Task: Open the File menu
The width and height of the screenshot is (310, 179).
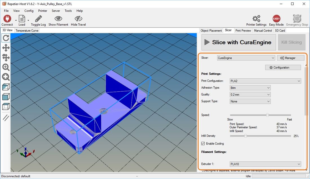Action: click(x=6, y=11)
